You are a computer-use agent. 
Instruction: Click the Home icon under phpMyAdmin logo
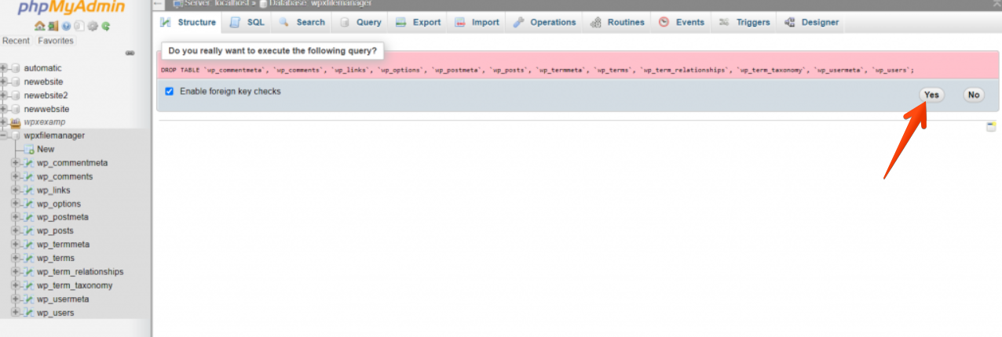(39, 26)
